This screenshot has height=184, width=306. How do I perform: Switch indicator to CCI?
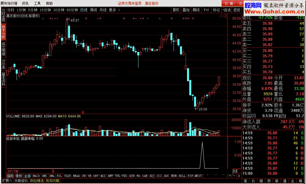tap(159, 176)
